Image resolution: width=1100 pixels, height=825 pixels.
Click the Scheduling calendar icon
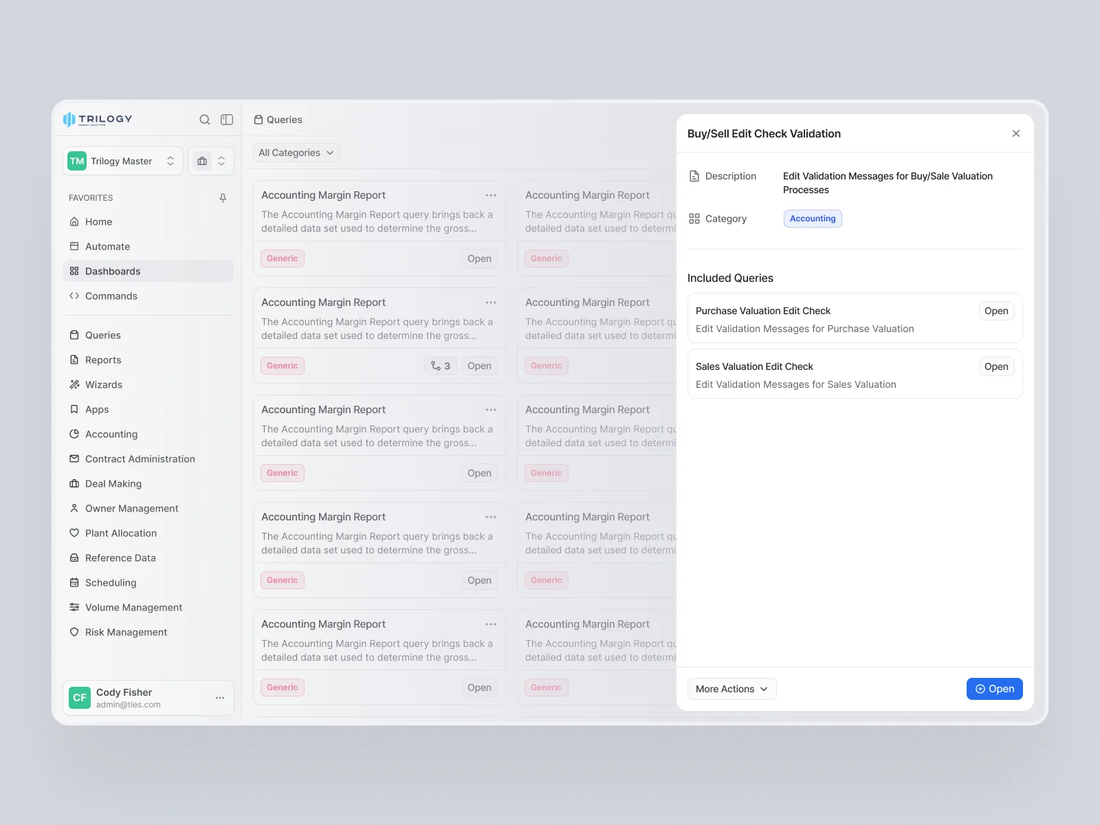pyautogui.click(x=74, y=582)
